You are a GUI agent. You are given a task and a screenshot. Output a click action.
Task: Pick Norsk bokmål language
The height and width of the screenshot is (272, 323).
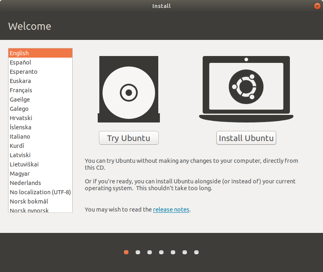click(x=40, y=201)
